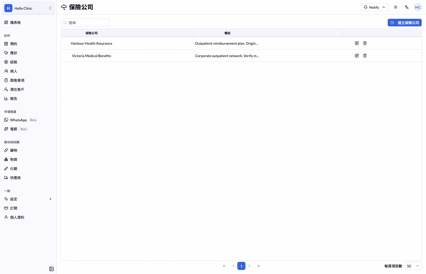
Task: Open the Notify dropdown
Action: click(375, 7)
